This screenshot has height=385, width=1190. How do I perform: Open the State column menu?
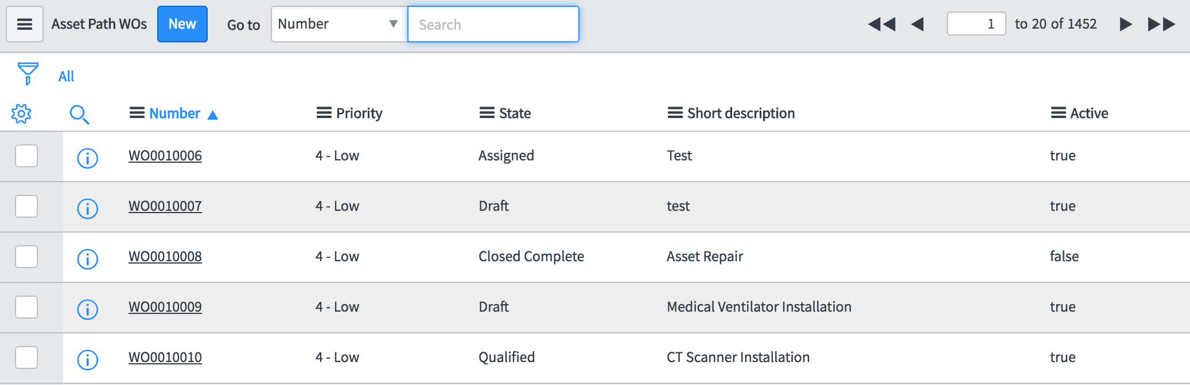(487, 113)
